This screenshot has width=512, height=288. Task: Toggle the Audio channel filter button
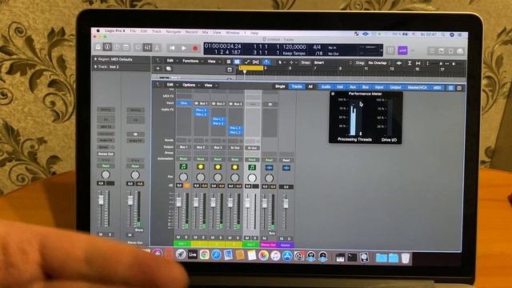326,87
